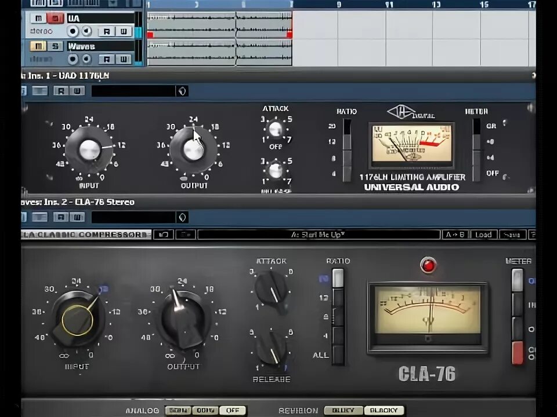Click the Waves undo button
The height and width of the screenshot is (417, 557).
164,235
